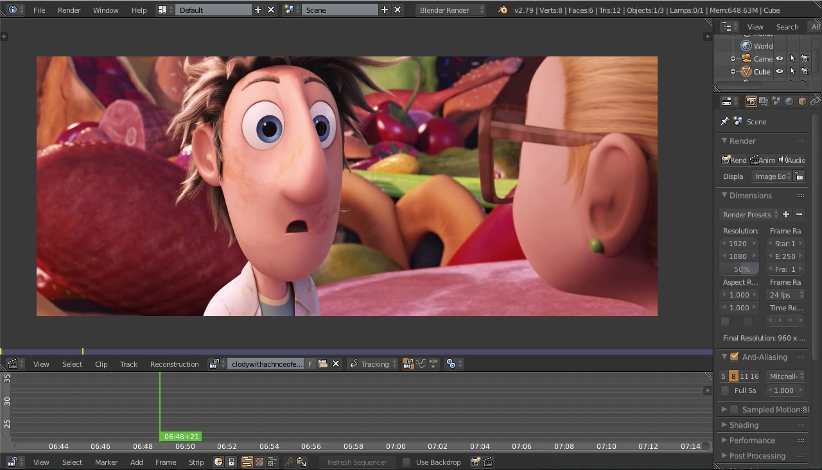Open the info editor type selector

15,10
